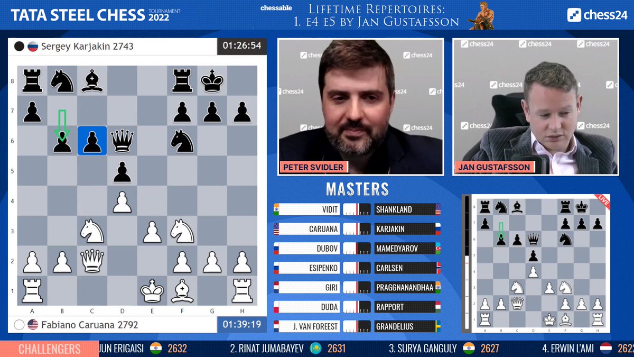Click the black king on g8
This screenshot has height=357, width=634.
coord(212,81)
